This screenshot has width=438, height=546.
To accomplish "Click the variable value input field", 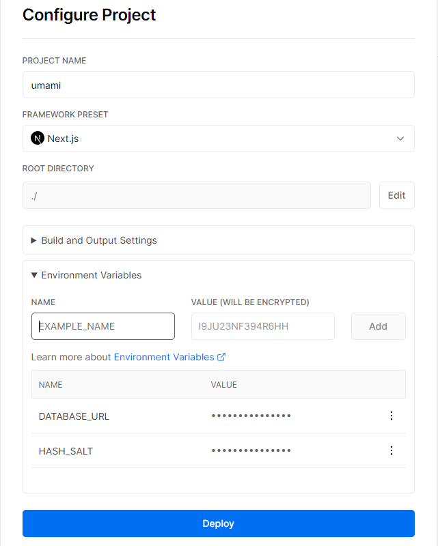I will coord(262,326).
